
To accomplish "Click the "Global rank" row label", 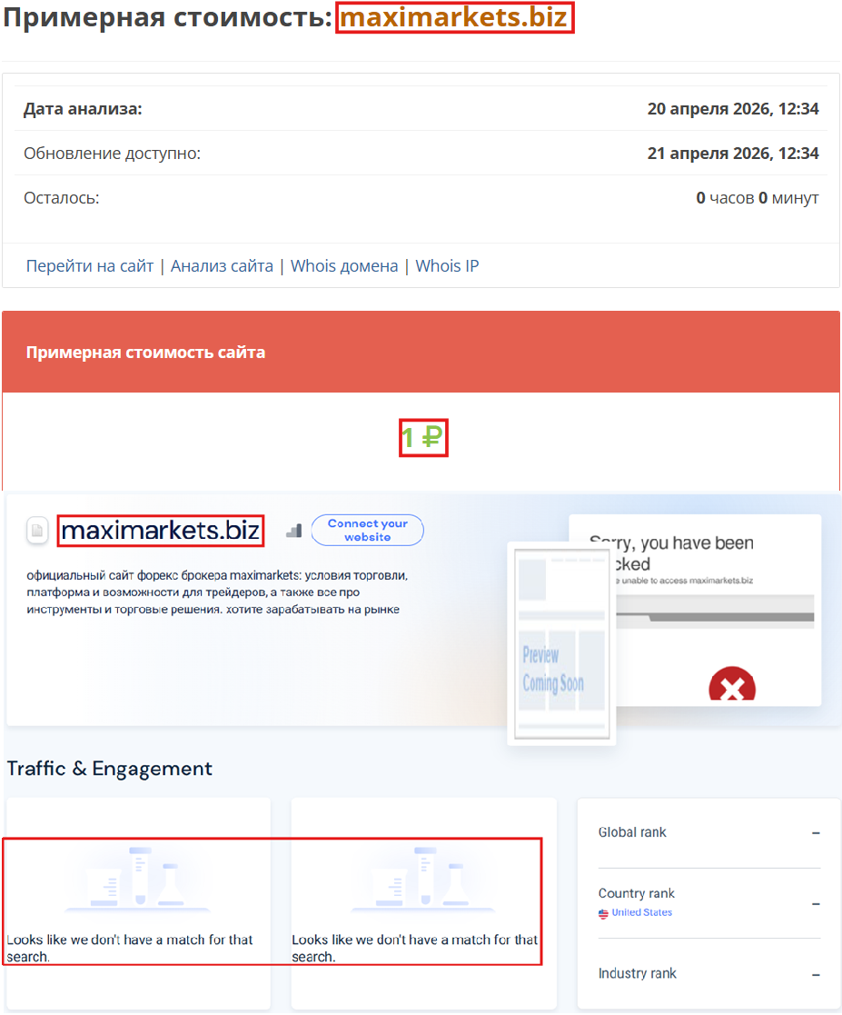I will pyautogui.click(x=631, y=832).
